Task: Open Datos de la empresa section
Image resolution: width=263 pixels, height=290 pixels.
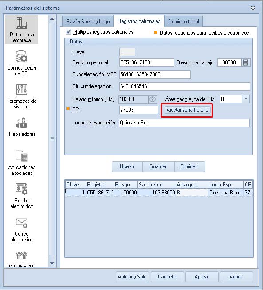Action: [22, 30]
